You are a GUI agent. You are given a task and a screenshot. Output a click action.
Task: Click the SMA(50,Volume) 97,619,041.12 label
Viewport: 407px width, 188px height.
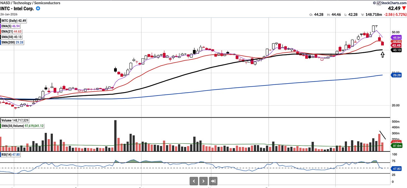coord(22,126)
